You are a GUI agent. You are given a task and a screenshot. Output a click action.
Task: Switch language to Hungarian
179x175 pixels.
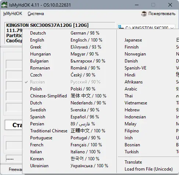pos(69,54)
